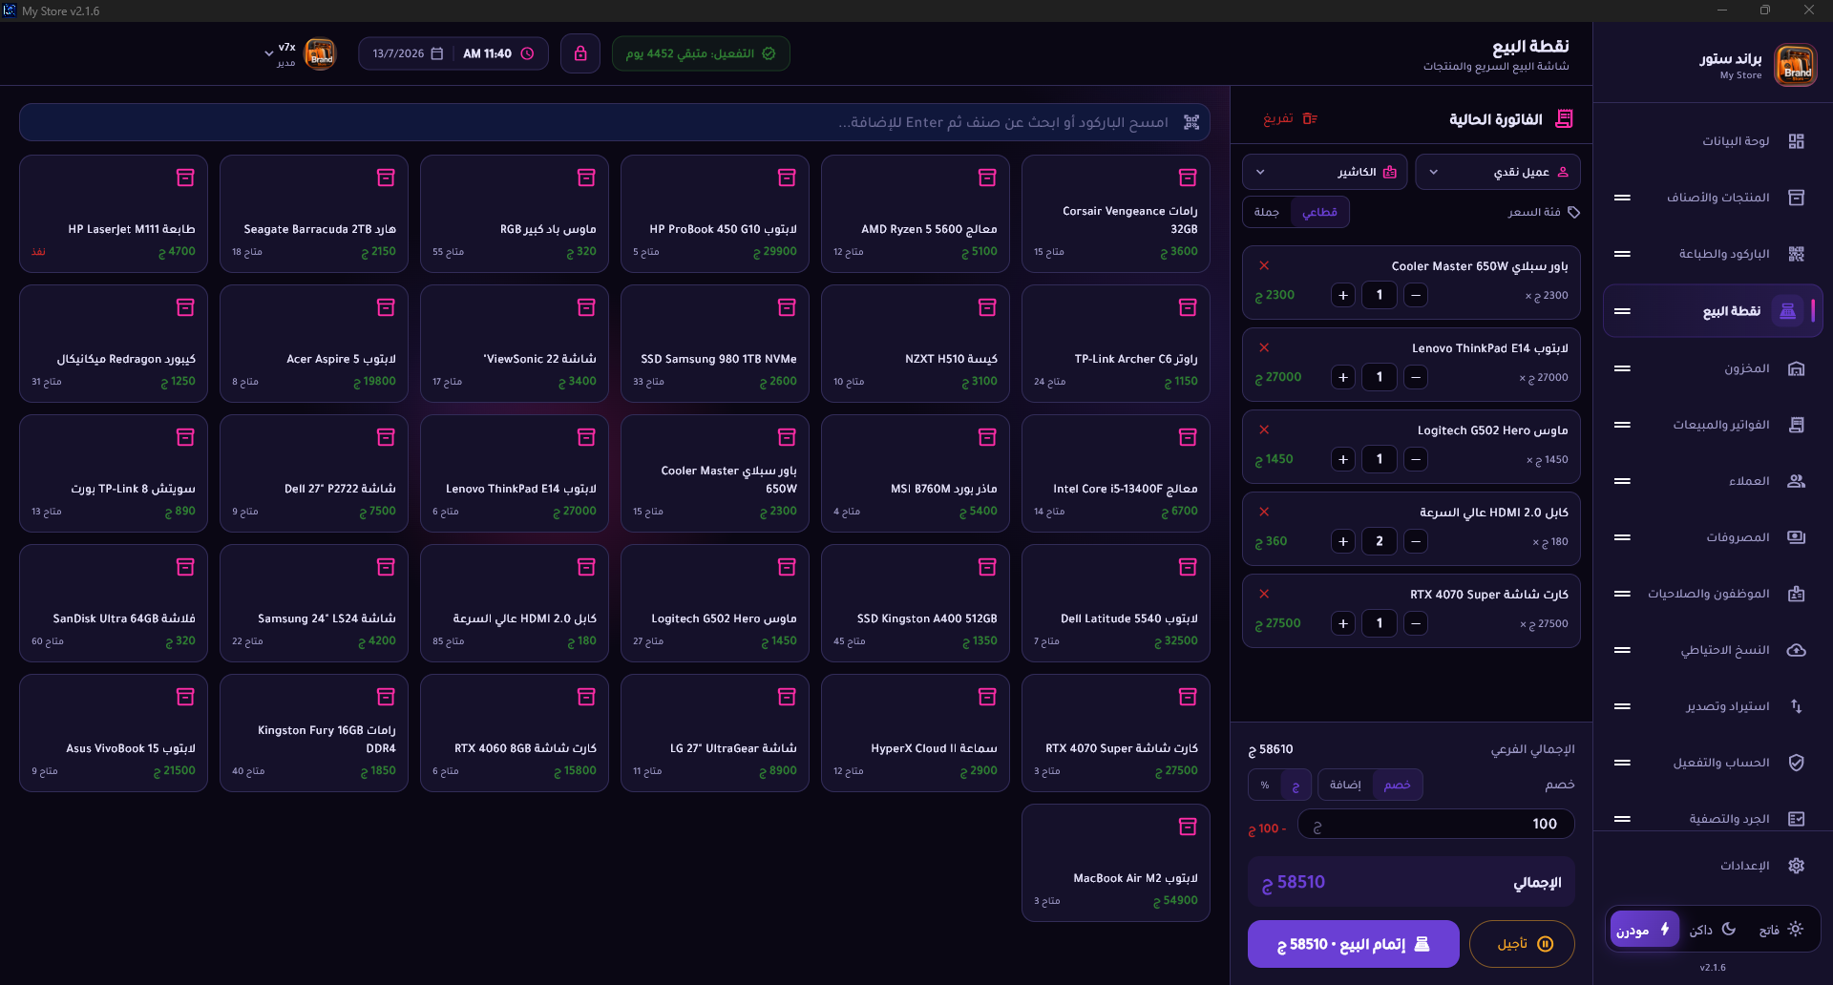This screenshot has width=1833, height=985.
Task: Increase quantity of Cooler Master 650W in invoice
Action: point(1343,295)
